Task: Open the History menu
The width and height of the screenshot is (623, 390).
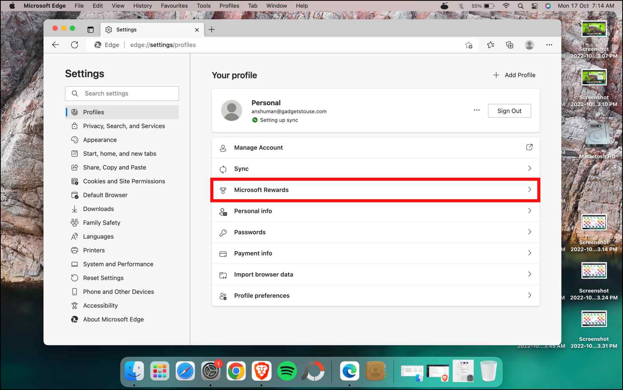Action: coord(143,6)
